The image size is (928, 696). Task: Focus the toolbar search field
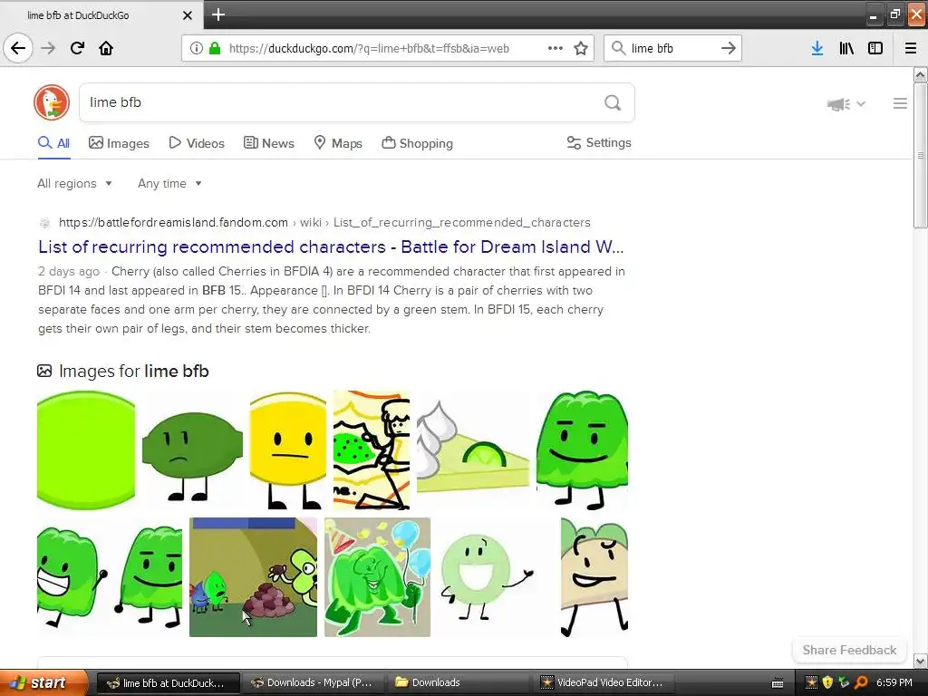[673, 48]
